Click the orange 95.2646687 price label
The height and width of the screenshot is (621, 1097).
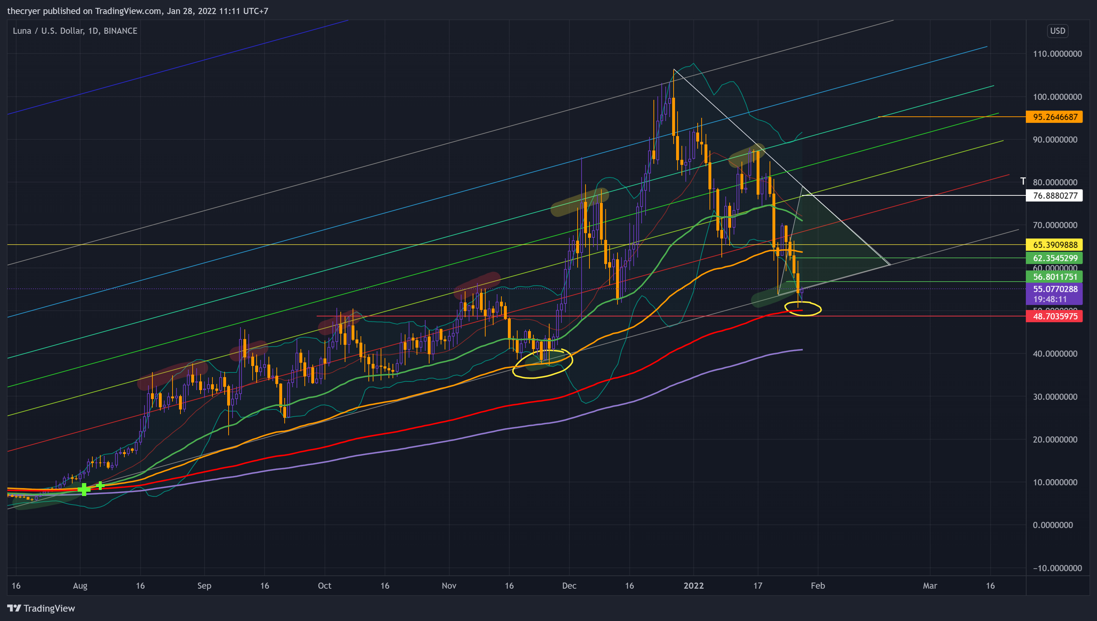[x=1054, y=117]
